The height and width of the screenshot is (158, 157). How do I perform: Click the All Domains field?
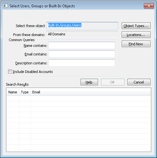click(82, 34)
